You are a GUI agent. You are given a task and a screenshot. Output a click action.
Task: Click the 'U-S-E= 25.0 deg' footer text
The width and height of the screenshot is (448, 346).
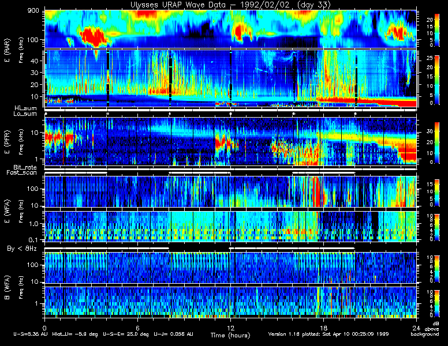(x=126, y=334)
